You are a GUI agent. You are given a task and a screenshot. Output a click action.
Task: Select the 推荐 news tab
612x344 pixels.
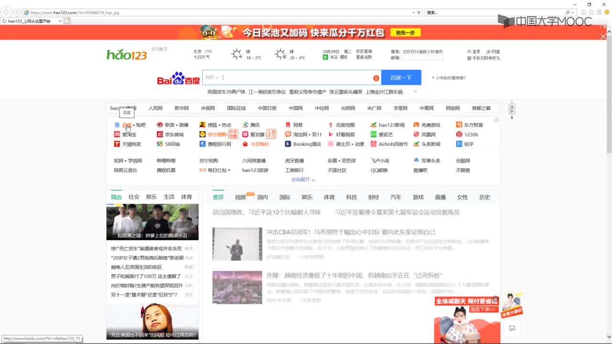(218, 197)
